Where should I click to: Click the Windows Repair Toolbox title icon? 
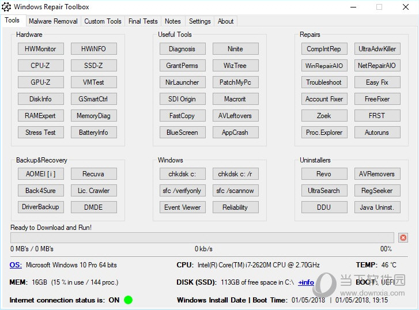pos(6,7)
